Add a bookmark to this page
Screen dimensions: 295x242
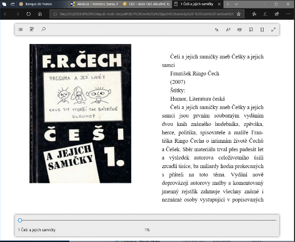tap(262, 29)
